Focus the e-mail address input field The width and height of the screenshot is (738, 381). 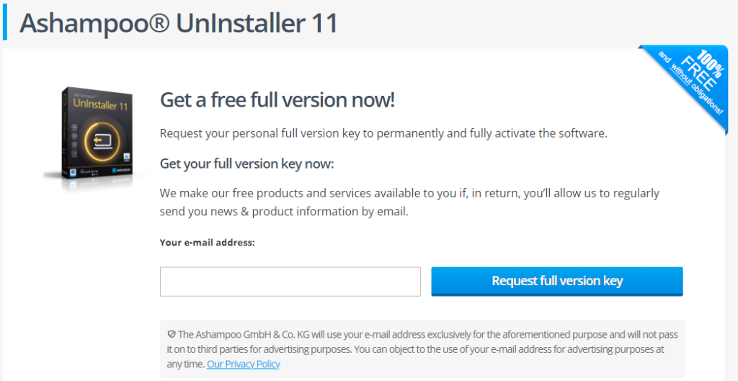[x=290, y=282]
